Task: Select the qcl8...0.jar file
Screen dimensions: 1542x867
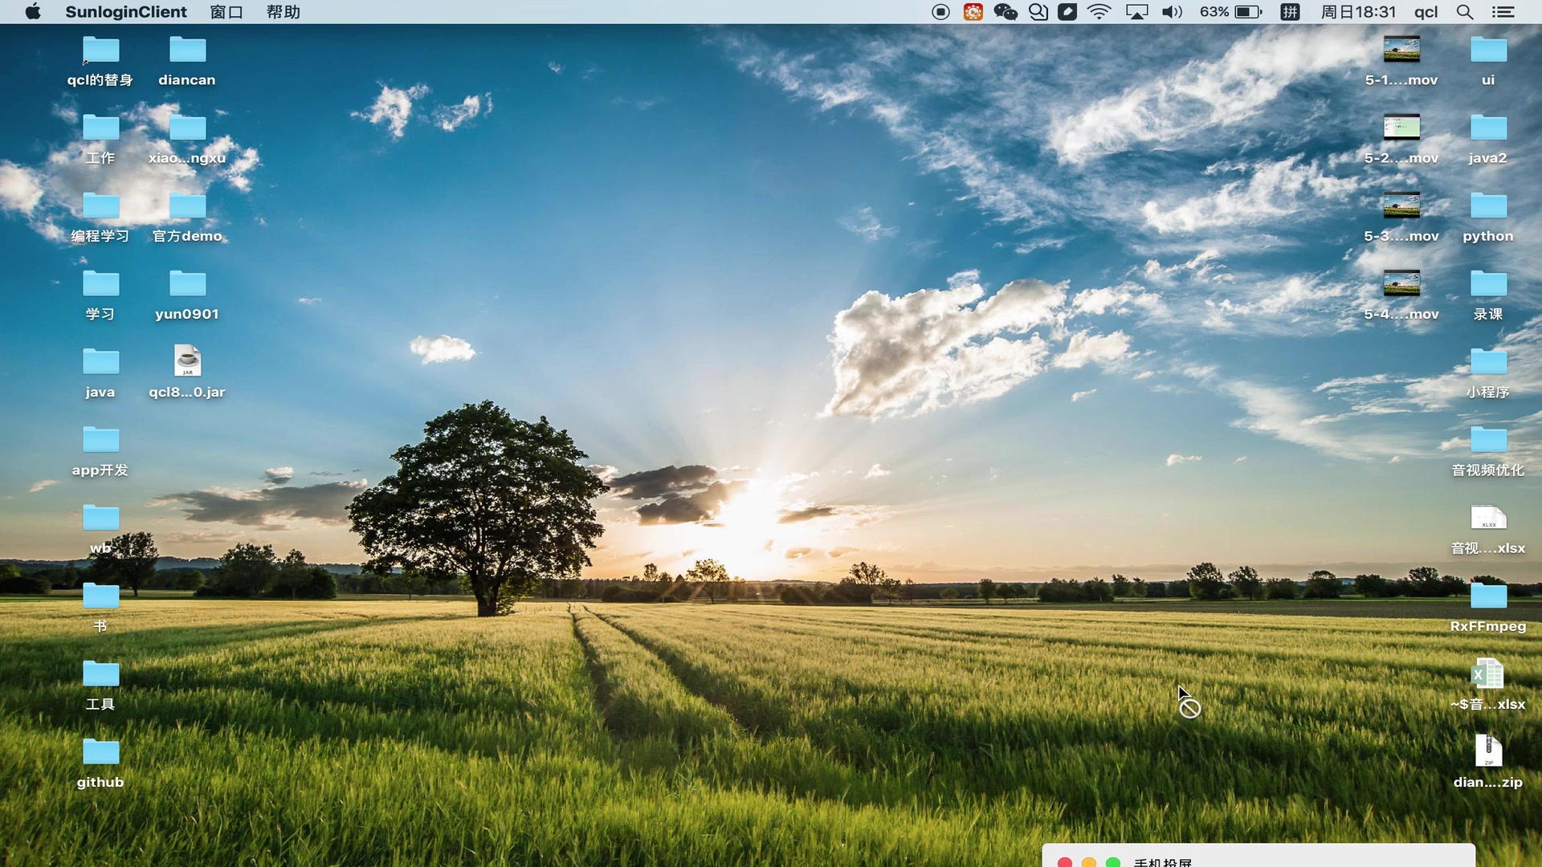Action: (x=187, y=372)
